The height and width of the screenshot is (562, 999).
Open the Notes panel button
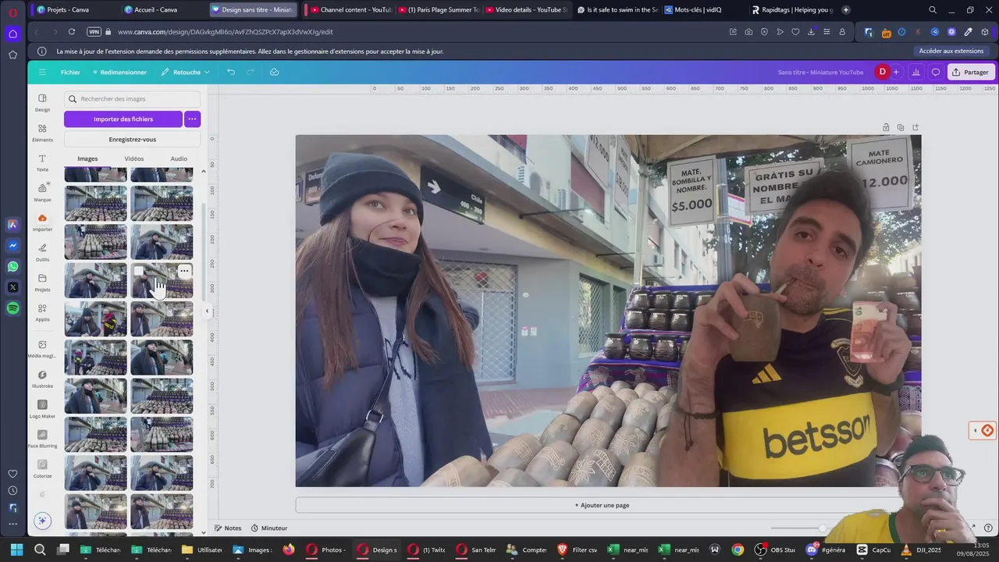coord(228,528)
